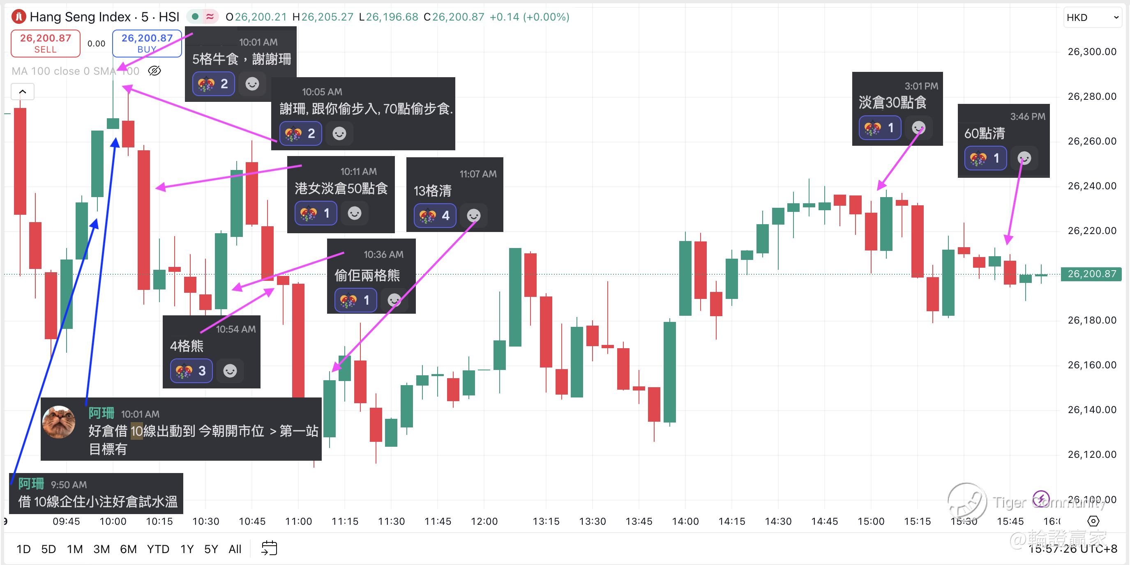Collapse the indicator legend chevron

pyautogui.click(x=23, y=92)
